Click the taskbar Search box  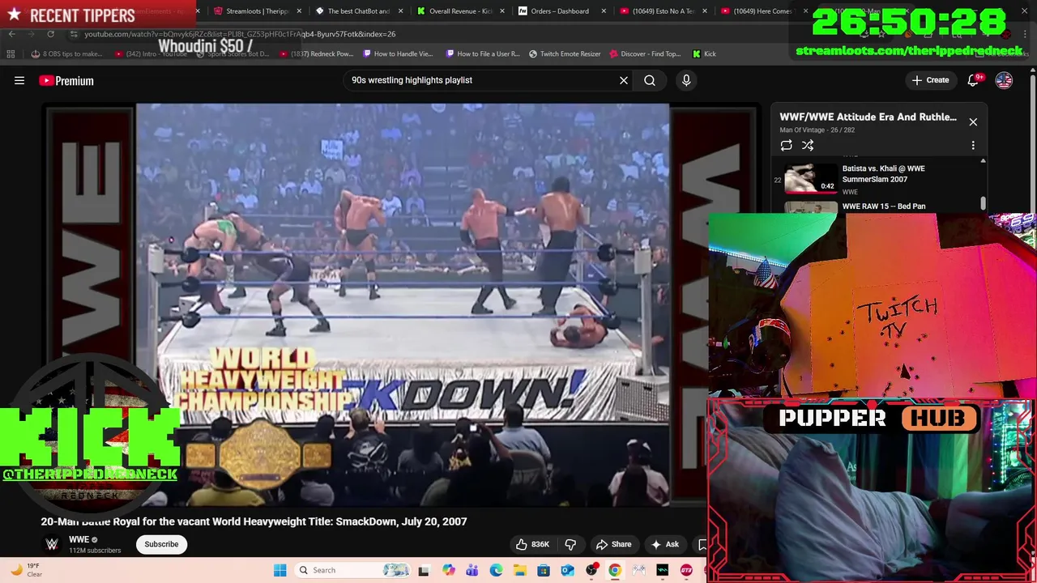(352, 570)
